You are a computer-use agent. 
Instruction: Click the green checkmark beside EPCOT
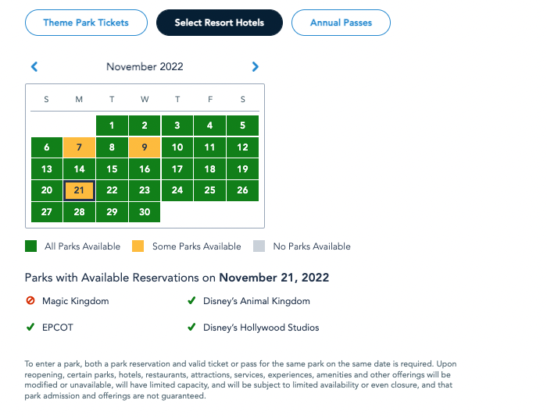pos(30,328)
